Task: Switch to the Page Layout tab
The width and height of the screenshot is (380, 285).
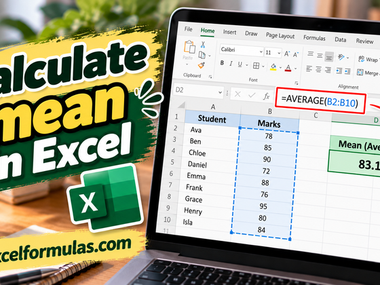Action: [x=280, y=35]
